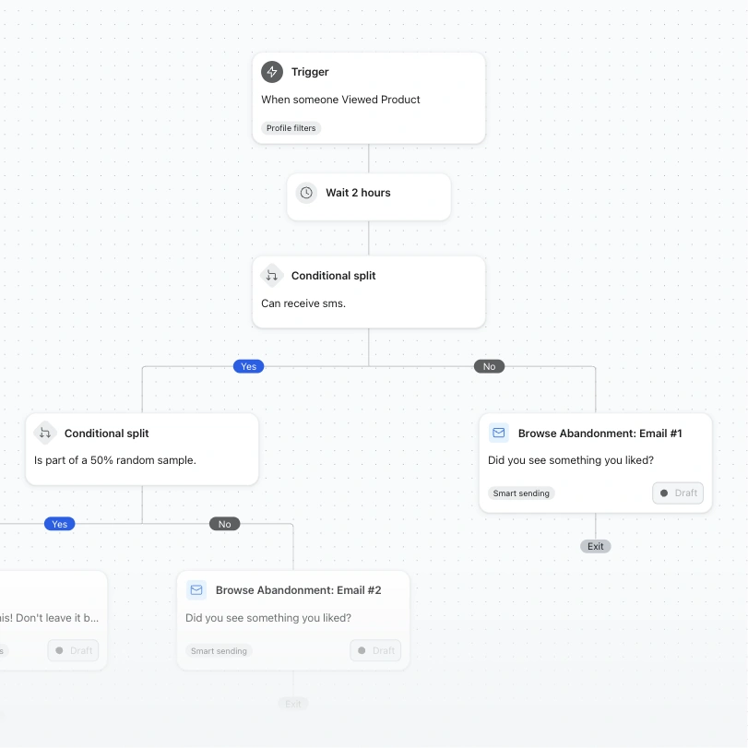This screenshot has width=748, height=748.
Task: Select Email #2 subject 'Did you see something you liked?'
Action: [x=268, y=618]
